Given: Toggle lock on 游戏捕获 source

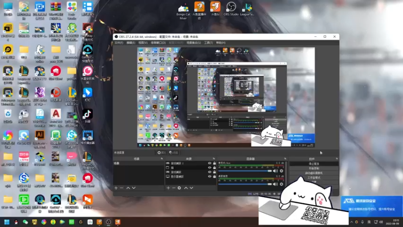Looking at the screenshot, I should pyautogui.click(x=215, y=172).
